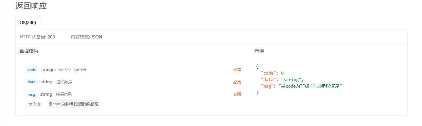Click the 返回数据 description text
The width and height of the screenshot is (422, 126).
pyautogui.click(x=64, y=82)
